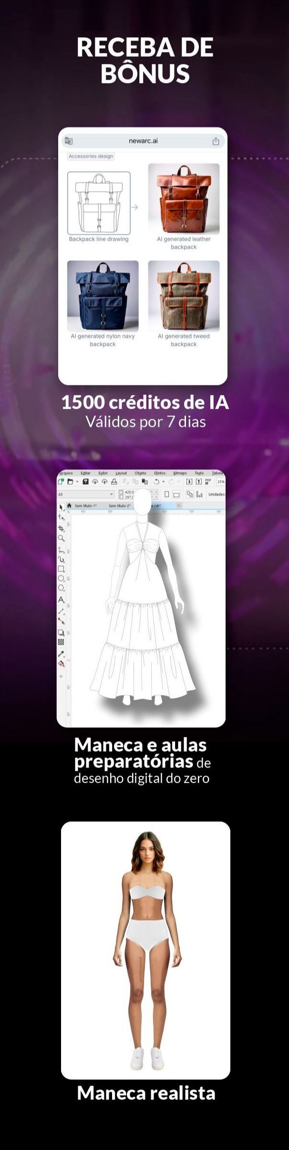Viewport: 289px width, 1150px height.
Task: Click the AI generated leather backpack image
Action: tap(184, 199)
